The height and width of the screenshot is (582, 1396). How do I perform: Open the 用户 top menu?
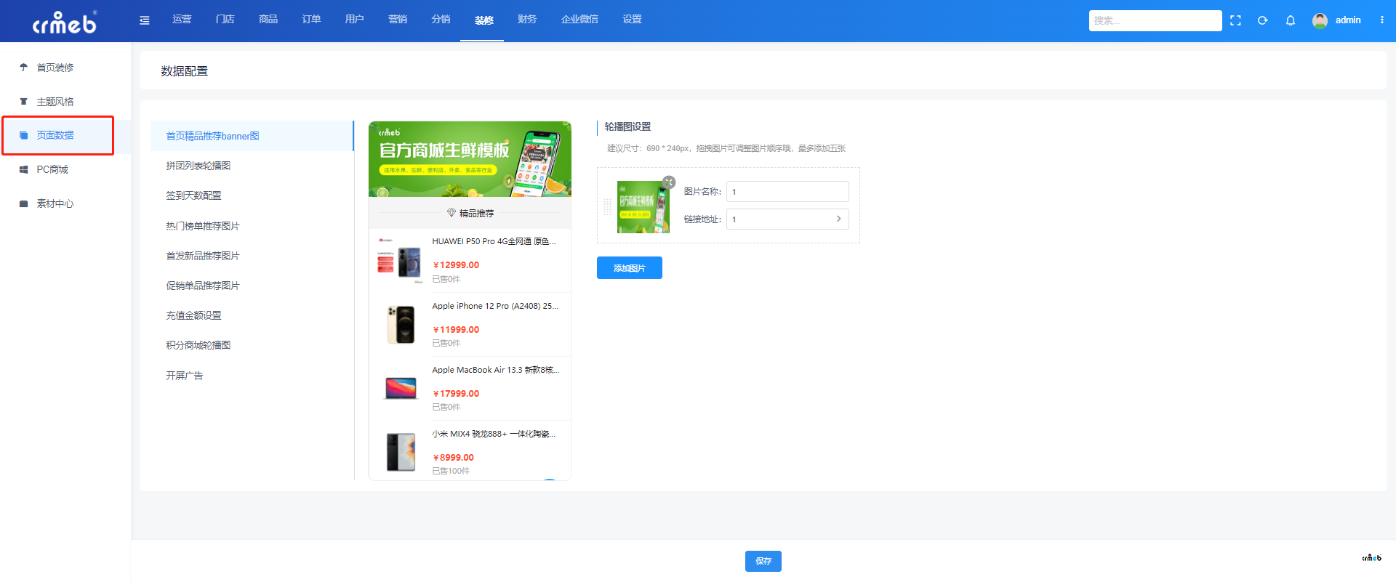354,20
